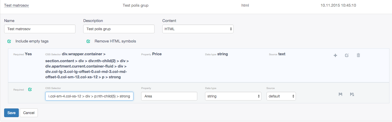Click the blue Save button
Viewport: 392px width, 122px height.
pos(11,113)
